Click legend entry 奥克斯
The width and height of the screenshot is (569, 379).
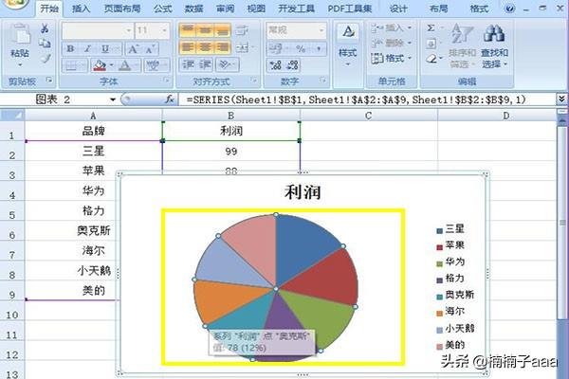tap(455, 295)
